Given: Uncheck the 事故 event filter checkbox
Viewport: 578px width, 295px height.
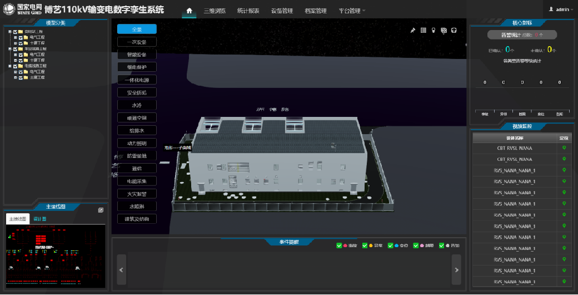Looking at the screenshot, I should click(339, 245).
